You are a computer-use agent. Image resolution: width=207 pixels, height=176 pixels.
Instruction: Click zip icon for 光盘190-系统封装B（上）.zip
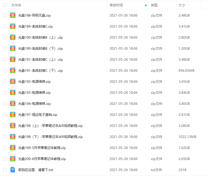pyautogui.click(x=13, y=38)
